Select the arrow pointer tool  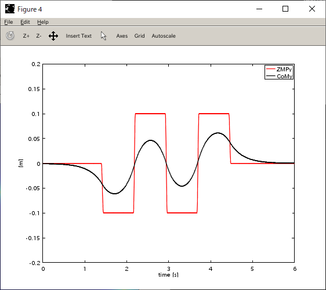[103, 36]
